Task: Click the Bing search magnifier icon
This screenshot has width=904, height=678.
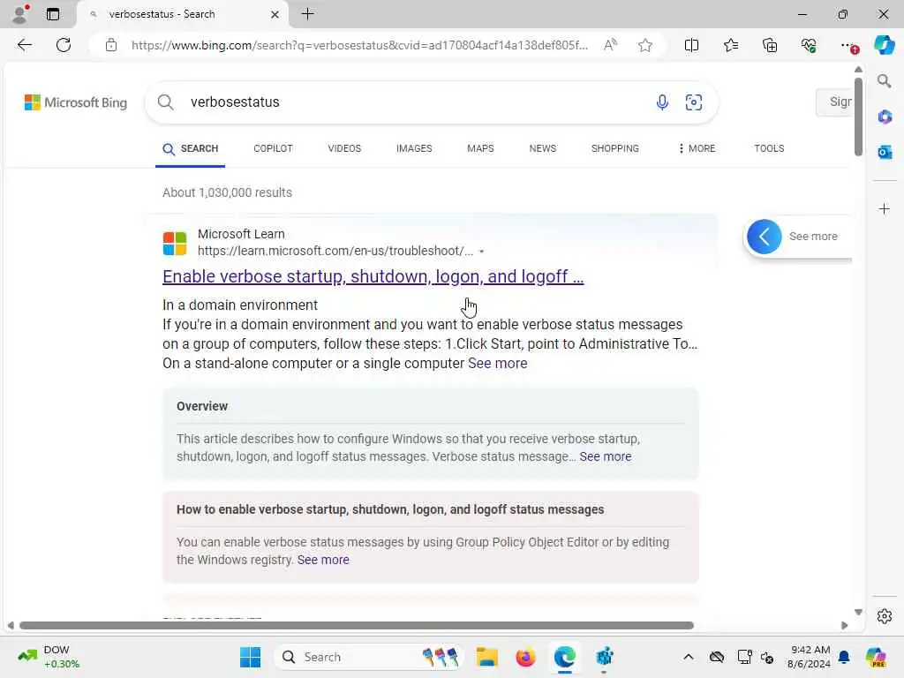Action: point(165,102)
